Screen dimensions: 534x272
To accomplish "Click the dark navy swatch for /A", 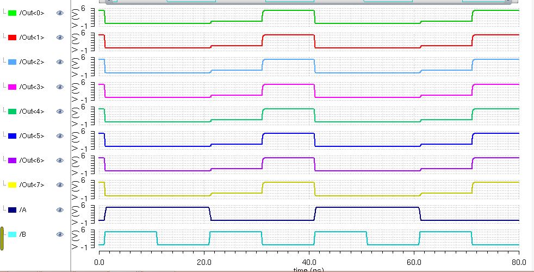I will click(13, 210).
